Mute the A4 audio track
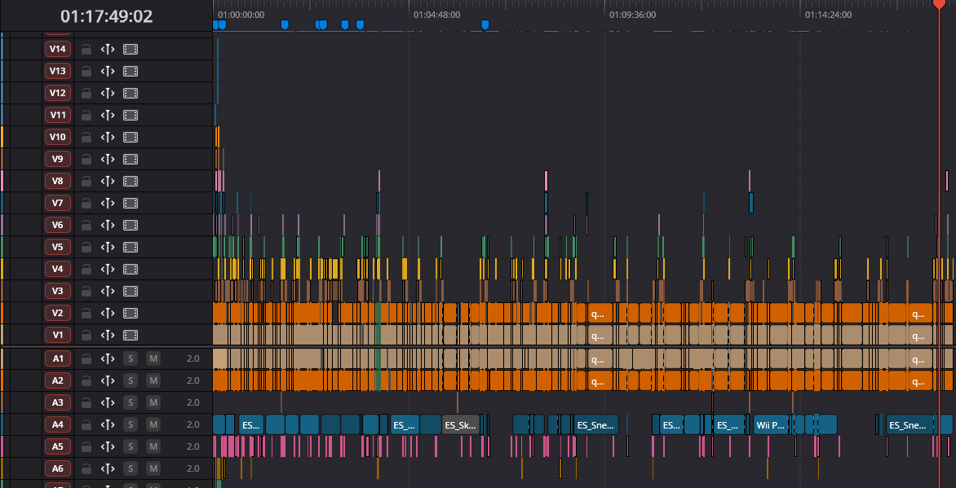 153,424
